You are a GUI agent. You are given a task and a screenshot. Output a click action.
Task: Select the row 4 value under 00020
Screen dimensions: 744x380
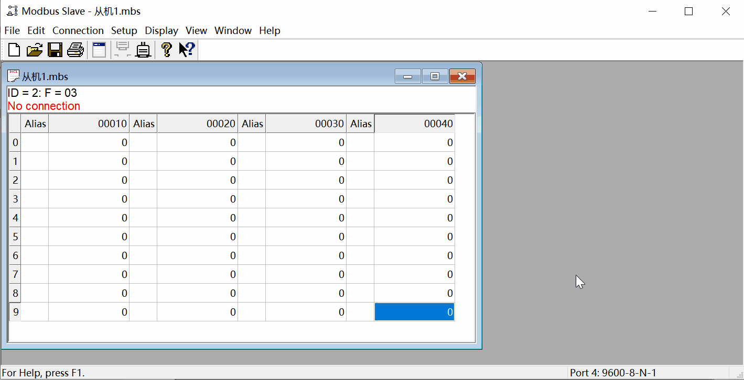(x=197, y=218)
